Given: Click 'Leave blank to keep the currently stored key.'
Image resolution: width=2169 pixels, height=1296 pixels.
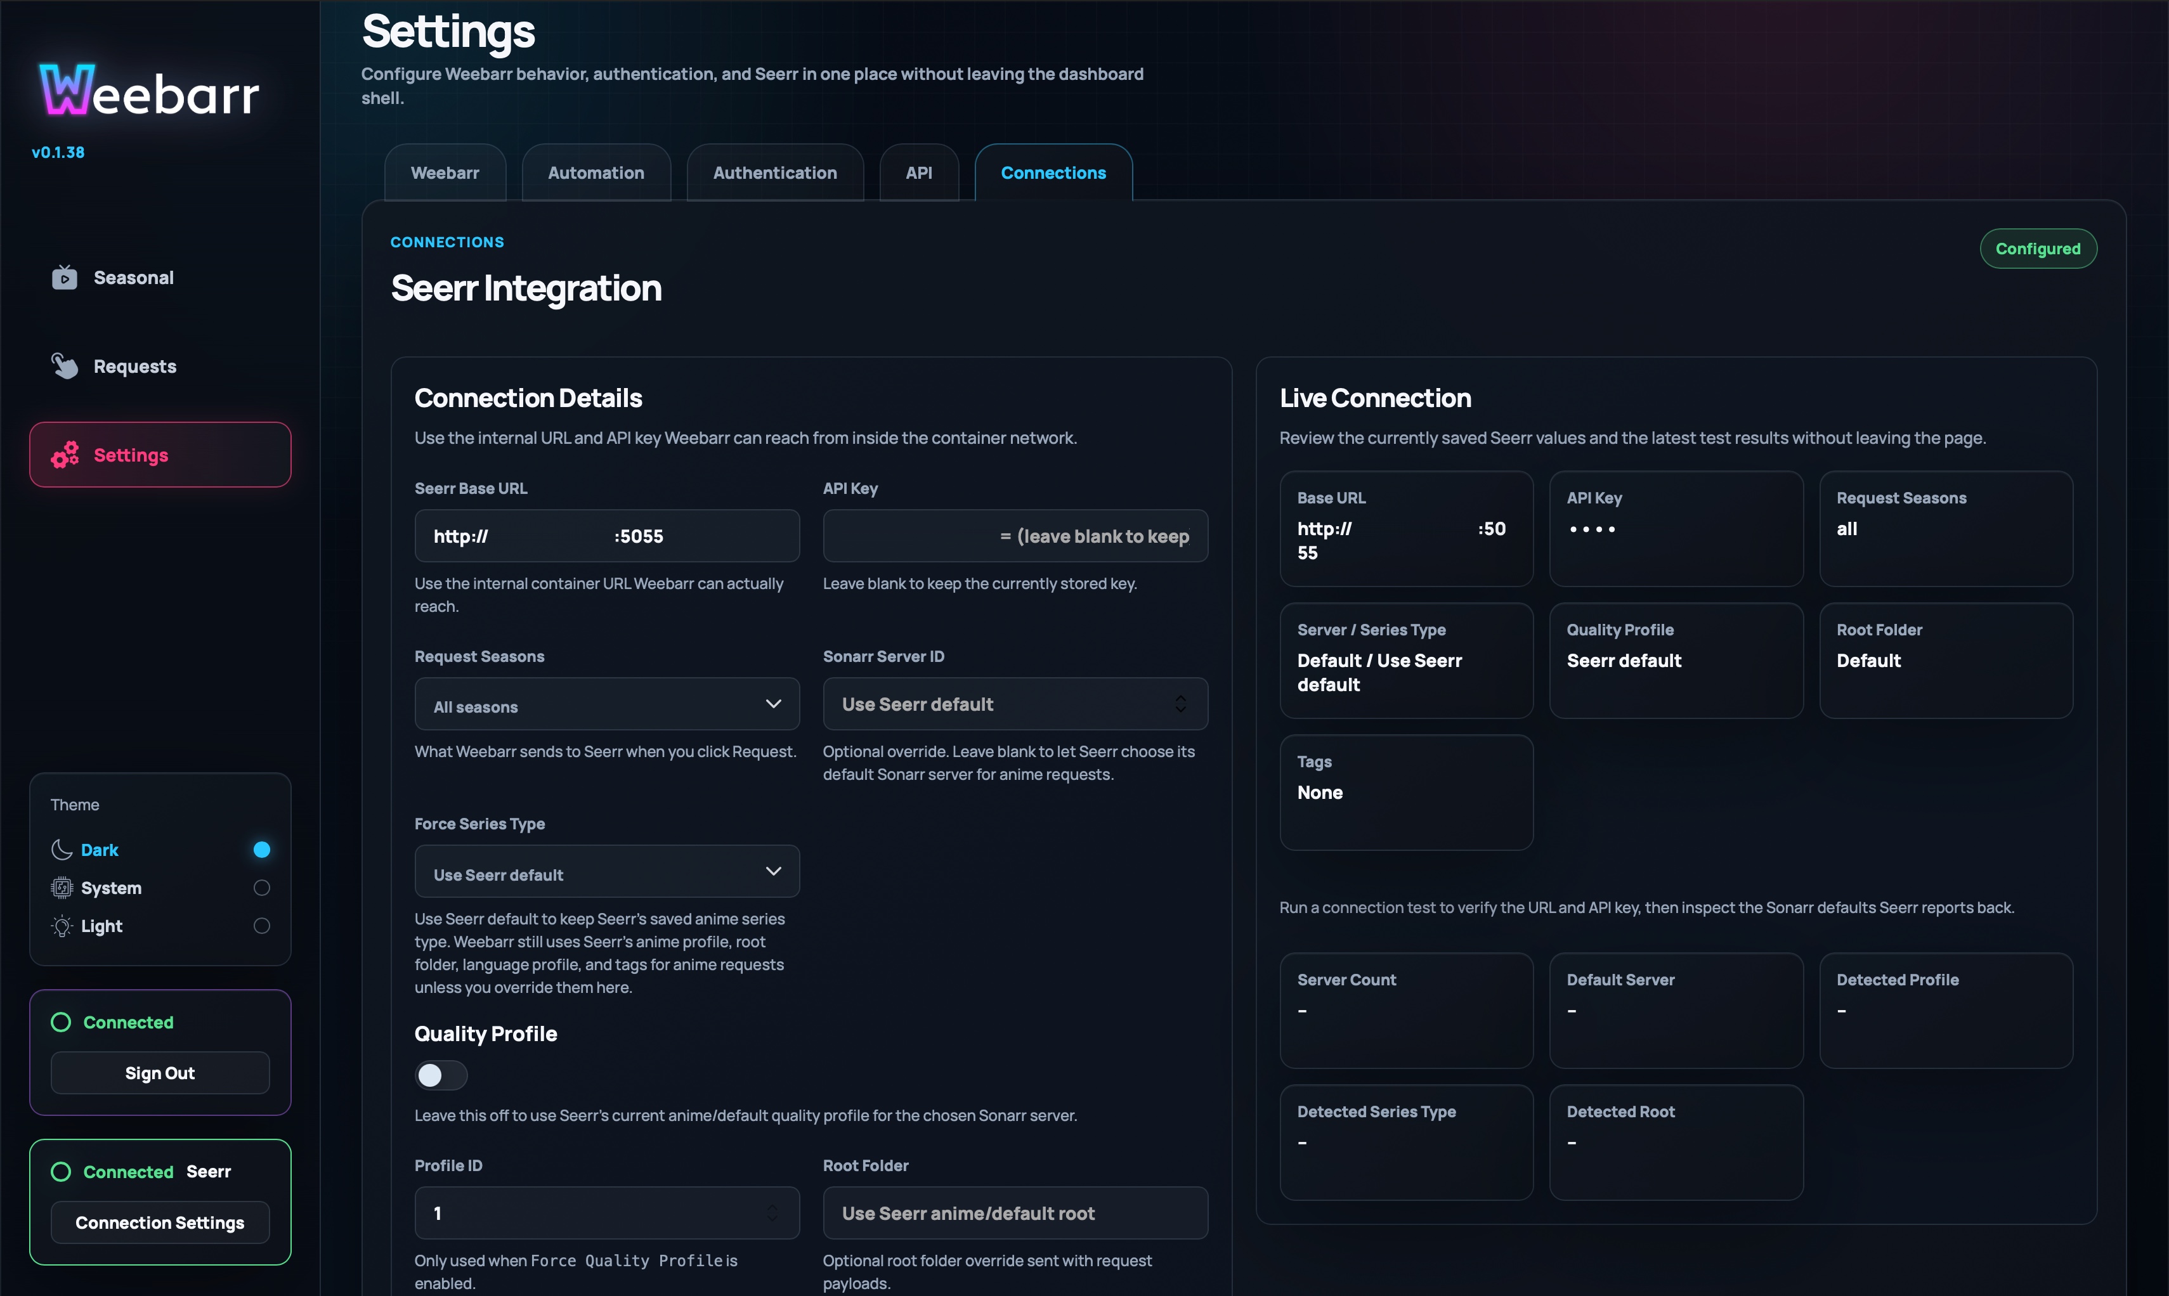Looking at the screenshot, I should coord(980,583).
